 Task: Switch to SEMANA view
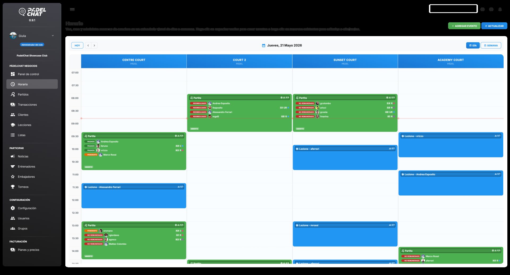click(x=491, y=45)
